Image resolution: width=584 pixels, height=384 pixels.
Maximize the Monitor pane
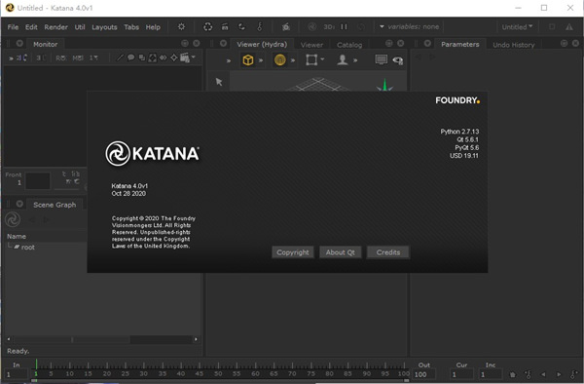coord(185,43)
